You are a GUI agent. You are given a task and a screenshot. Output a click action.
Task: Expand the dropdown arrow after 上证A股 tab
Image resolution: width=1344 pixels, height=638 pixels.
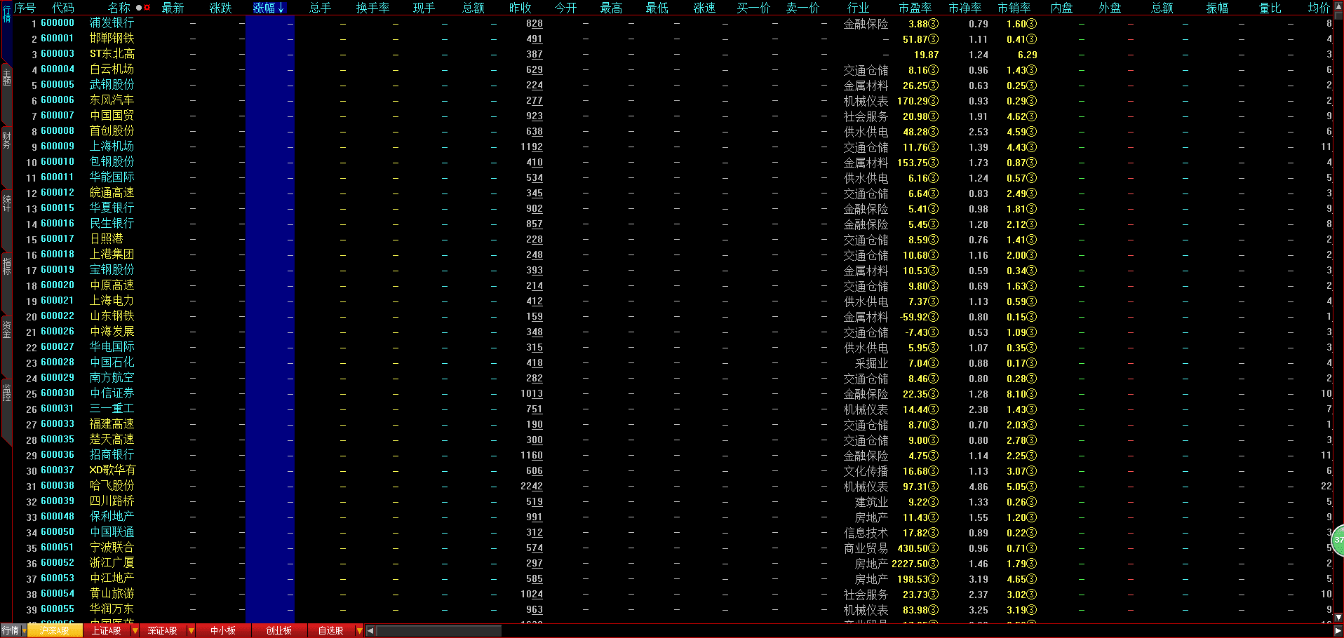click(135, 631)
